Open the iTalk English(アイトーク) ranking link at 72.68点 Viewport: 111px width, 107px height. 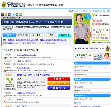click(x=27, y=55)
